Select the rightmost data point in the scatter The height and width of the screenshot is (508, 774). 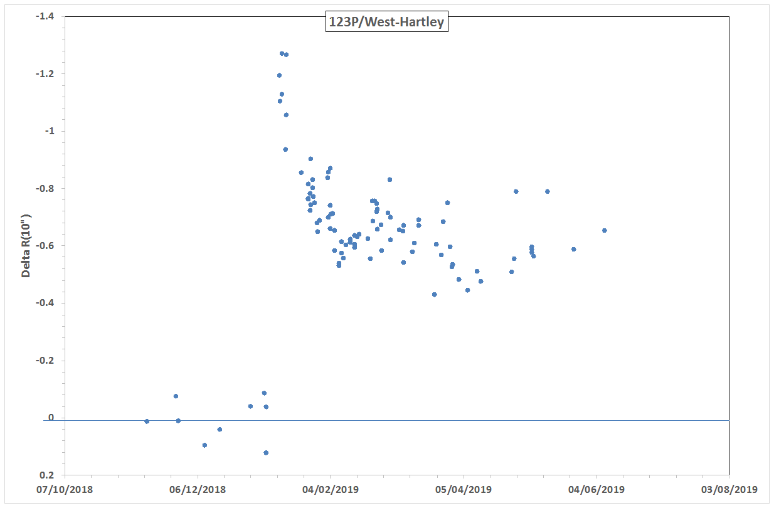click(x=605, y=230)
